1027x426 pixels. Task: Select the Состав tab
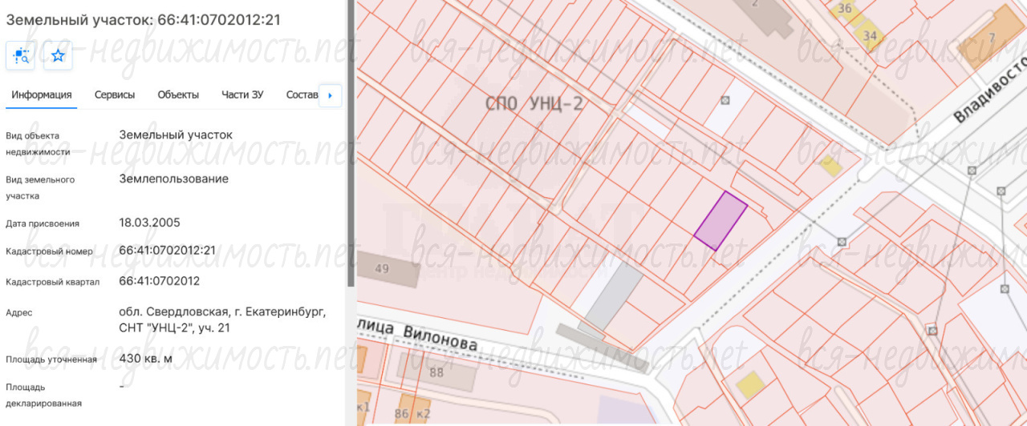[302, 94]
